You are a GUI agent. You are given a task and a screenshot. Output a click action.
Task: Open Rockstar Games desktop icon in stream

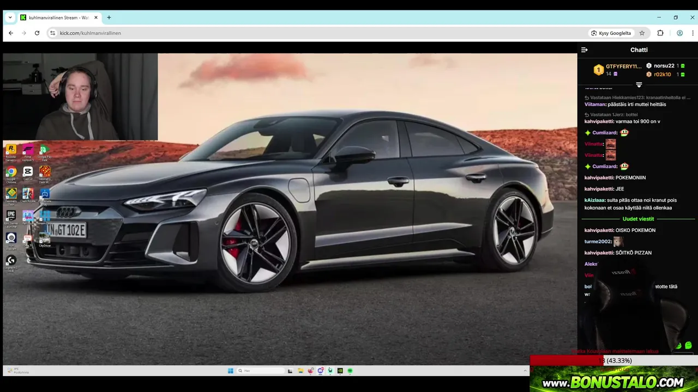point(11,152)
